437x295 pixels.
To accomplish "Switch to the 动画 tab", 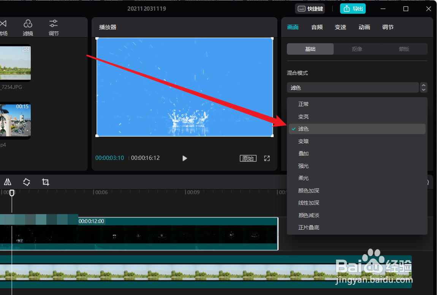I will click(364, 27).
